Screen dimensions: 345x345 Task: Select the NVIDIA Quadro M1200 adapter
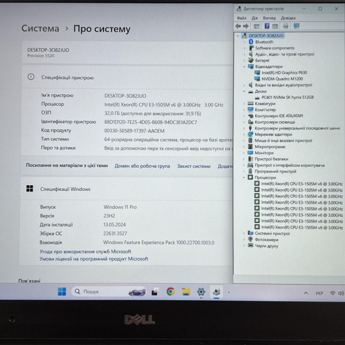pos(282,79)
